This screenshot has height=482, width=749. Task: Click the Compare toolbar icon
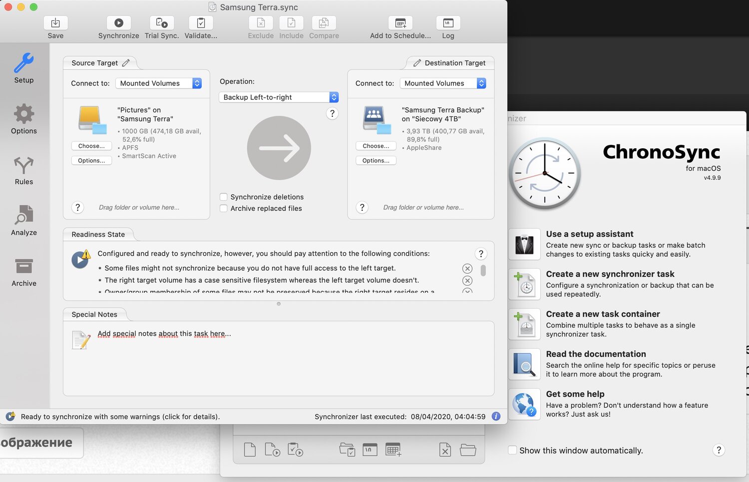pos(324,23)
